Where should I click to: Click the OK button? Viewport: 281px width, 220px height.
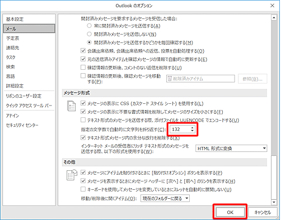point(230,212)
